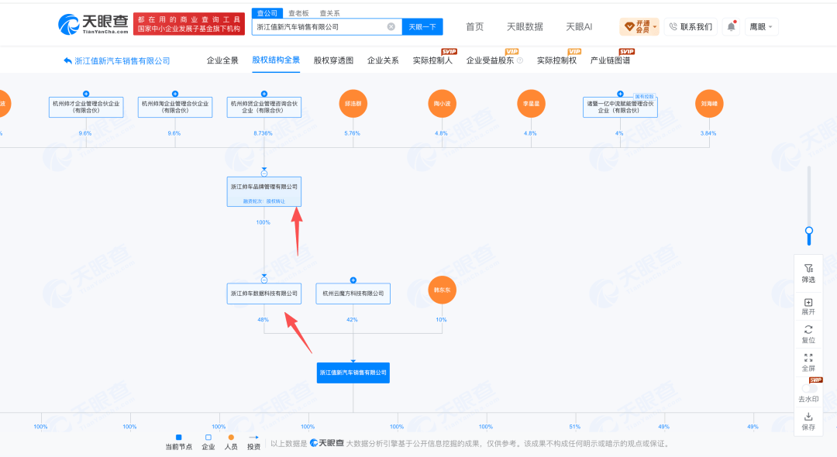Expand 杭州帅贤企业管理咨询合伙企业 with its plus icon
Image resolution: width=837 pixels, height=457 pixels.
pyautogui.click(x=263, y=94)
